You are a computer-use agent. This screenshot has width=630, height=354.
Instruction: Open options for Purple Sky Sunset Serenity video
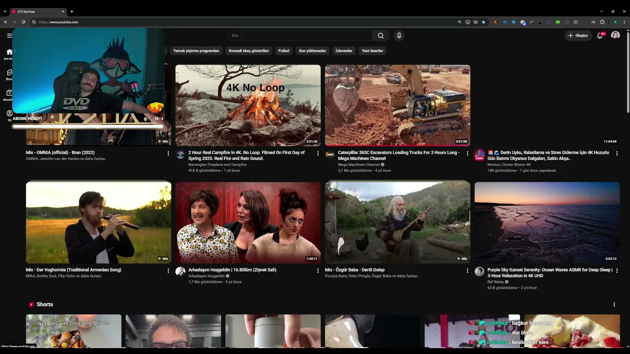[x=617, y=270]
